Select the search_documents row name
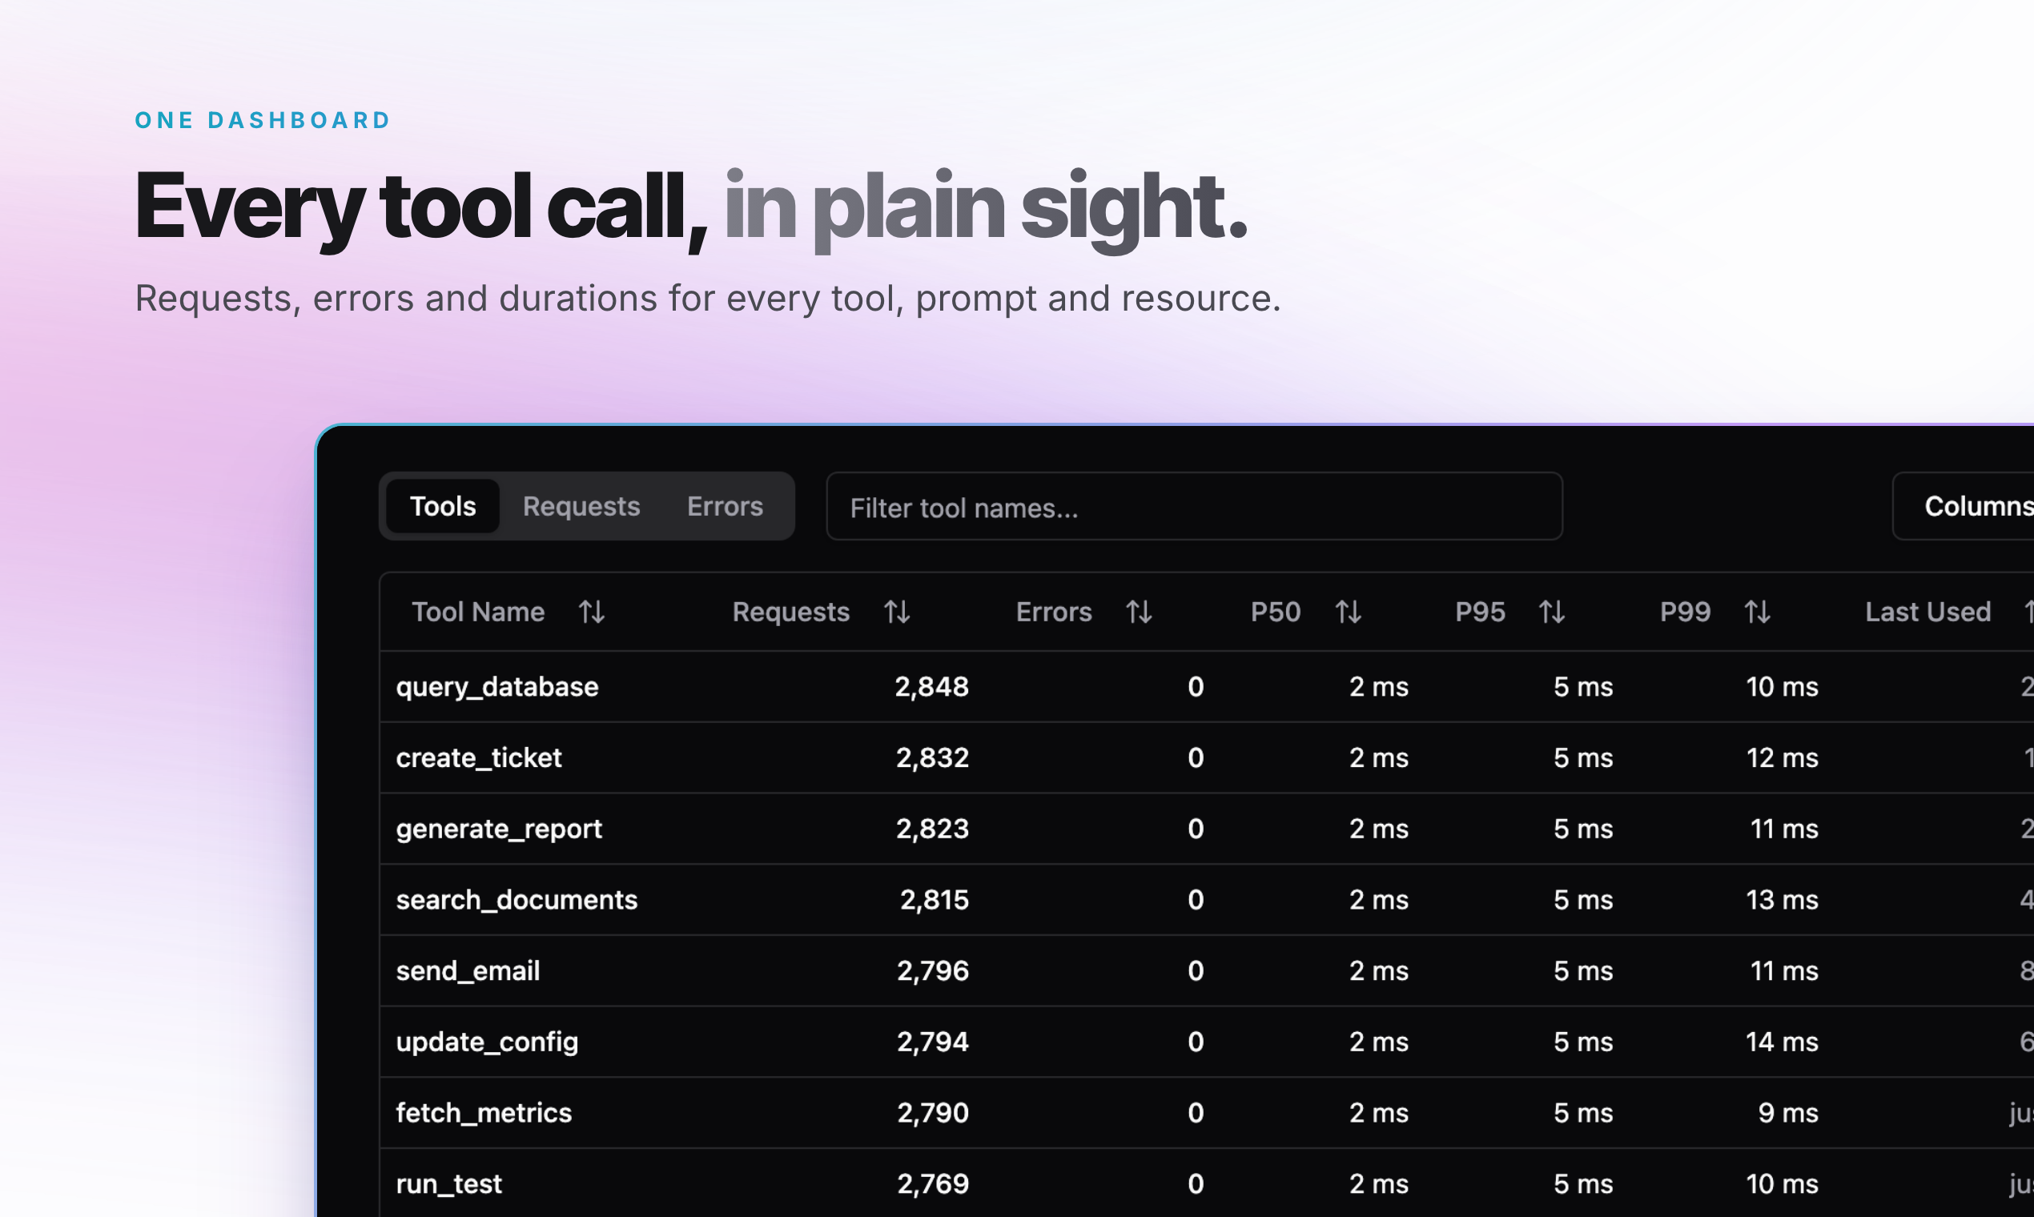Viewport: 2034px width, 1217px height. 517,900
